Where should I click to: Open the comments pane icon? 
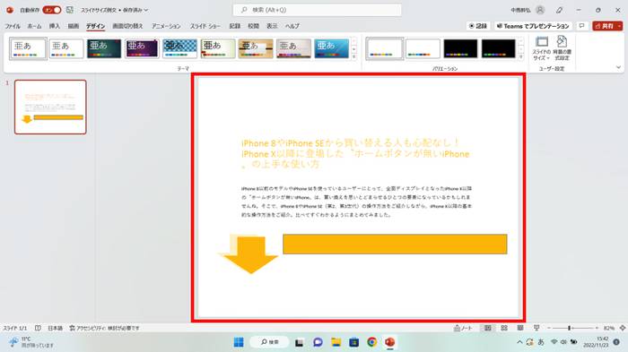click(582, 26)
